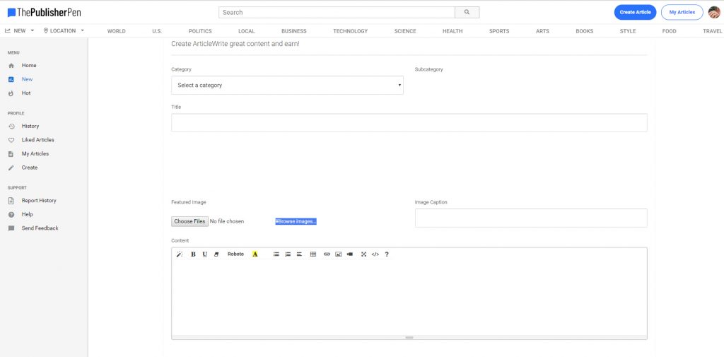
Task: Switch the editor to code view
Action: (375, 254)
